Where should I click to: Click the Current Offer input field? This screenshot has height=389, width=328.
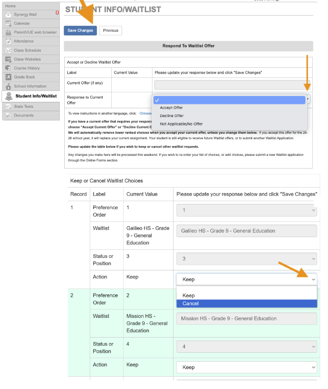pos(232,85)
